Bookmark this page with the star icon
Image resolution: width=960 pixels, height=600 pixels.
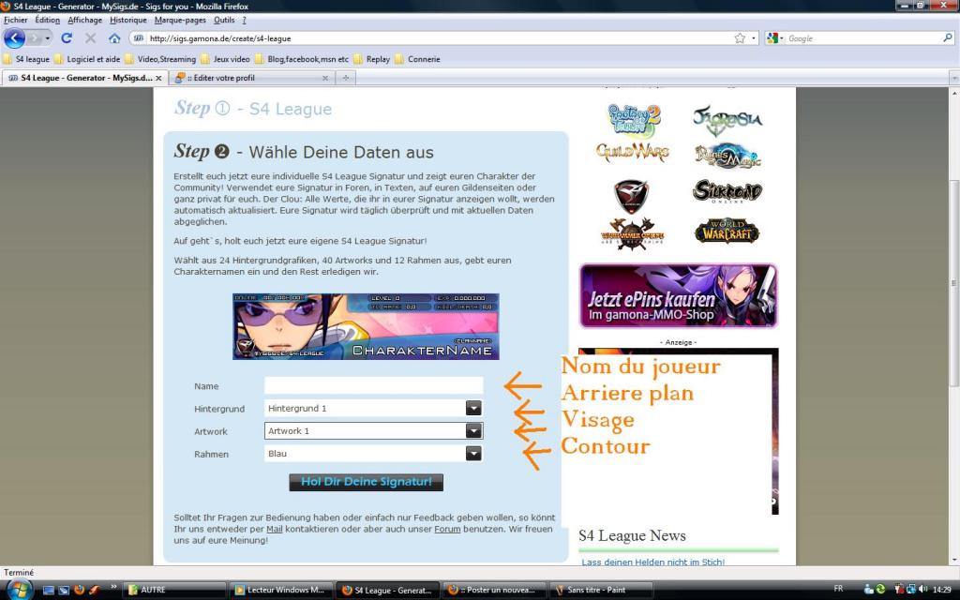741,37
